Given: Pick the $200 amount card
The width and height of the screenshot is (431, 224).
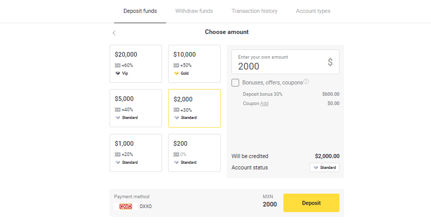Looking at the screenshot, I should (194, 153).
